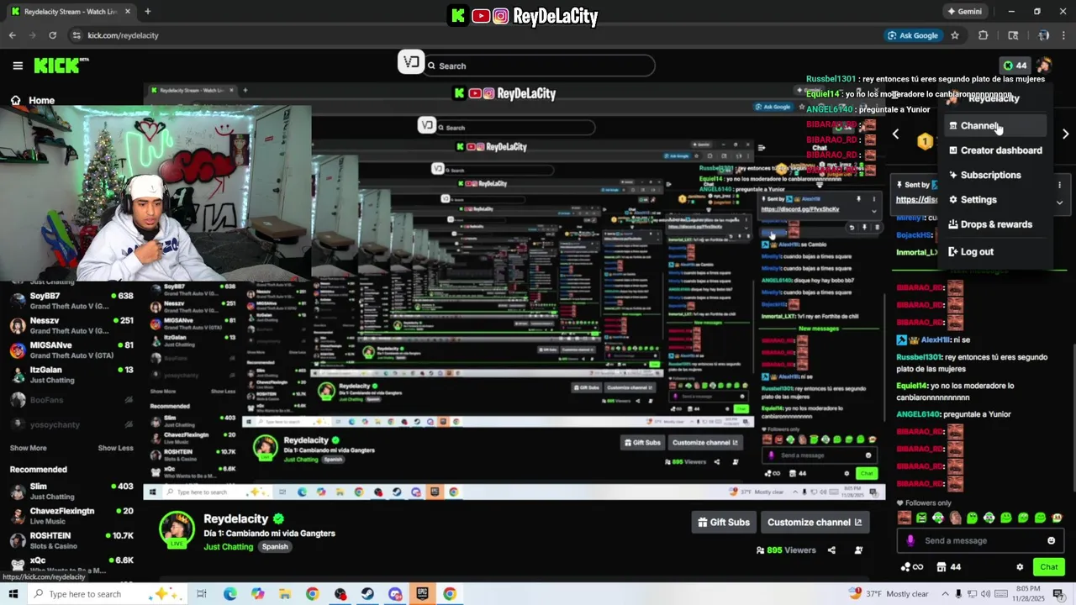The image size is (1076, 605).
Task: Open Steam from the taskbar
Action: (x=367, y=594)
